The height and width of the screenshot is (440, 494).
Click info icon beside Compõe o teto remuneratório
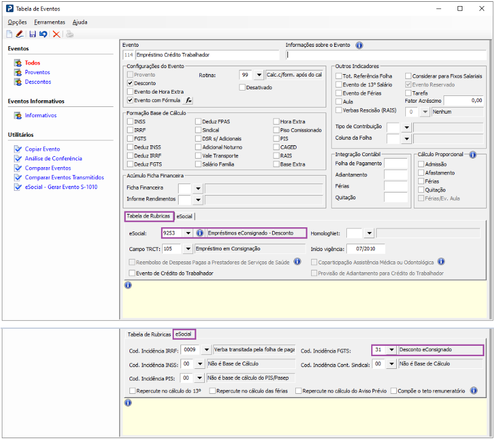tap(473, 391)
